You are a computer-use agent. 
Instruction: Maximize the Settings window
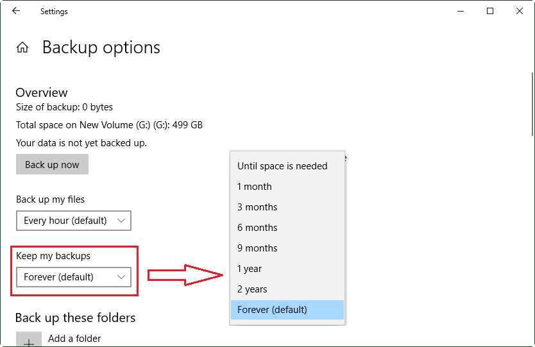(490, 11)
